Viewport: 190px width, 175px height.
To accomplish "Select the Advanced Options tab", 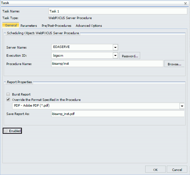I will click(89, 26).
